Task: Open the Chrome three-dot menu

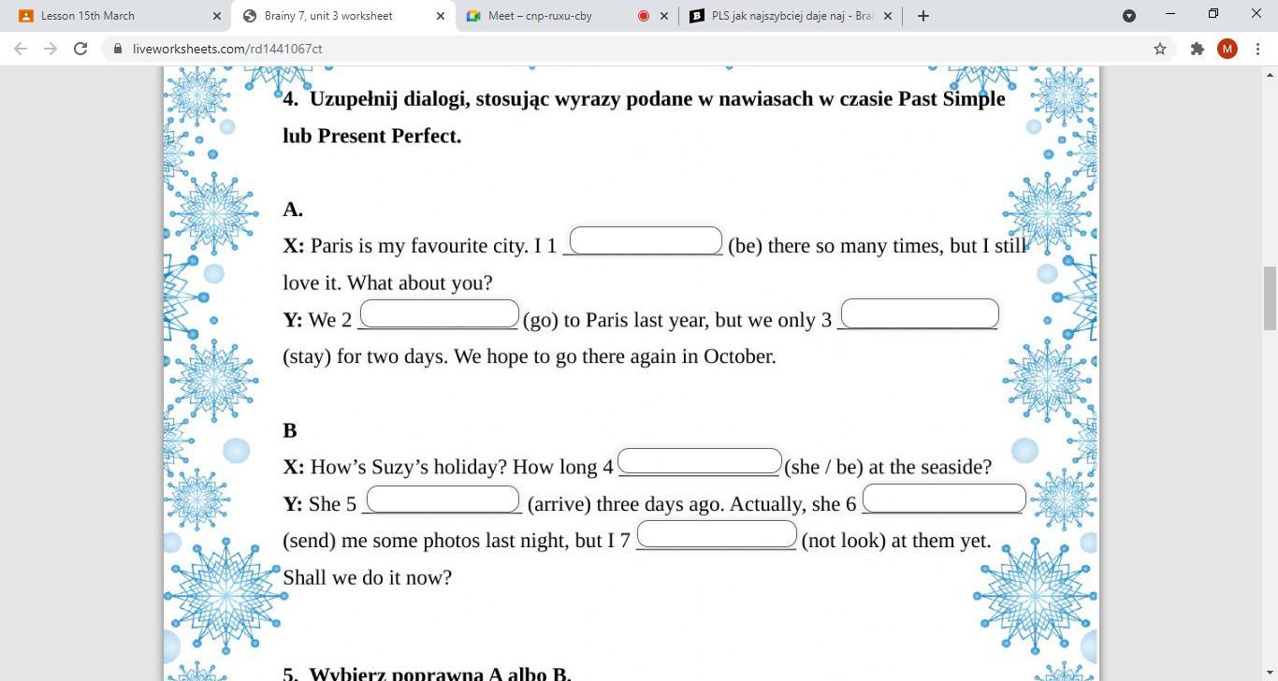Action: 1257,49
